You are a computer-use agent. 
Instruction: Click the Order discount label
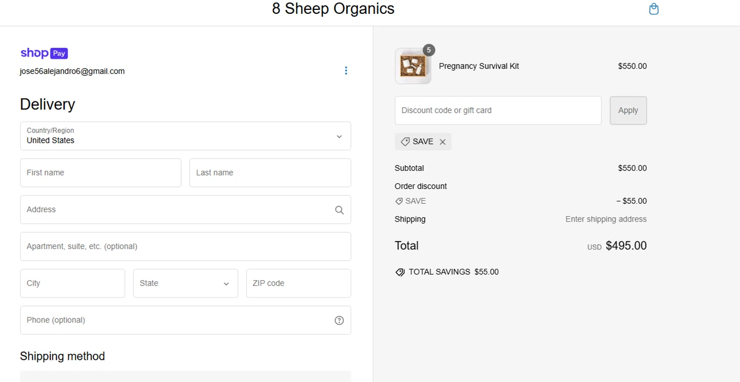point(421,187)
